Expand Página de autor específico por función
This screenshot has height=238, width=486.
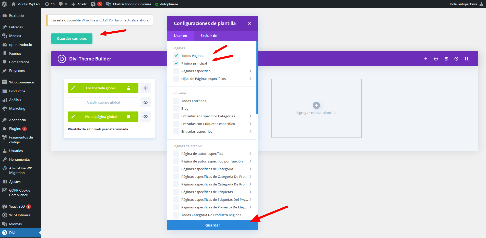(x=250, y=161)
